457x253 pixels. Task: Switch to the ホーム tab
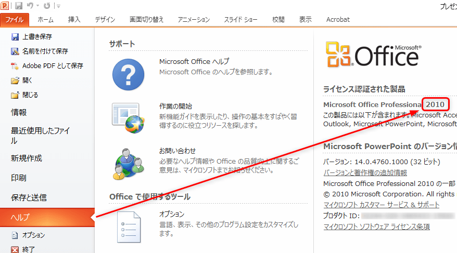(45, 20)
